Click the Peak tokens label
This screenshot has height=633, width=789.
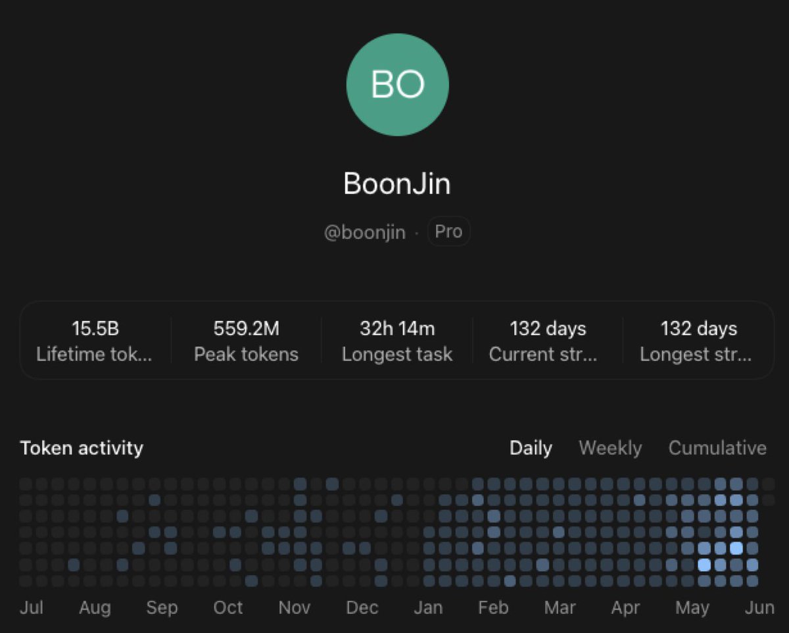(x=246, y=355)
